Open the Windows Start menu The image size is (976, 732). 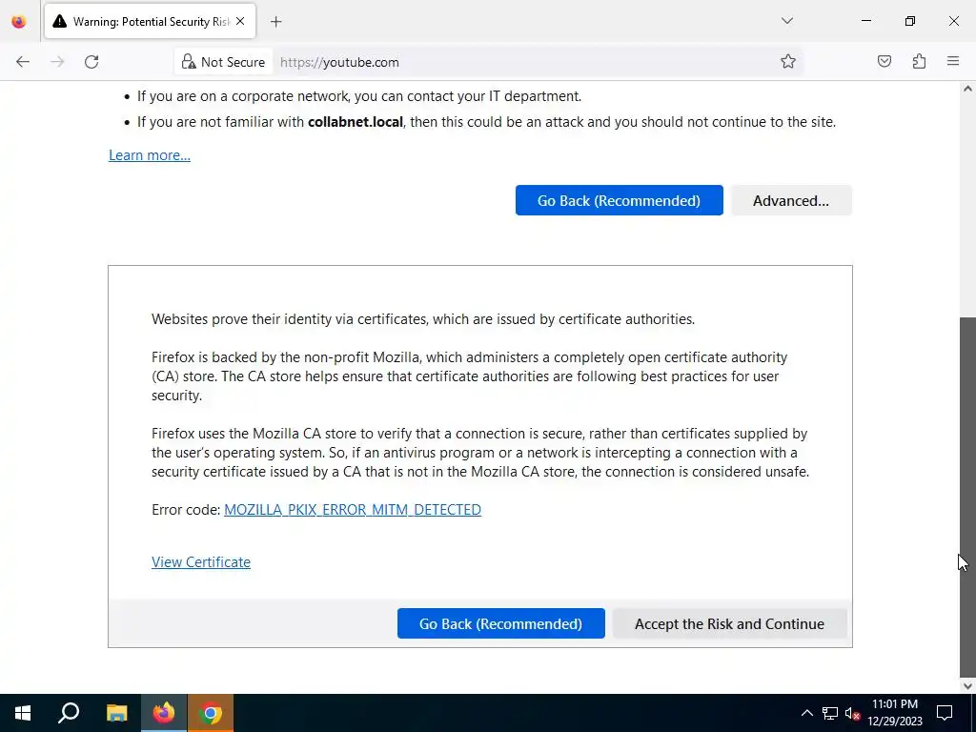pyautogui.click(x=23, y=713)
